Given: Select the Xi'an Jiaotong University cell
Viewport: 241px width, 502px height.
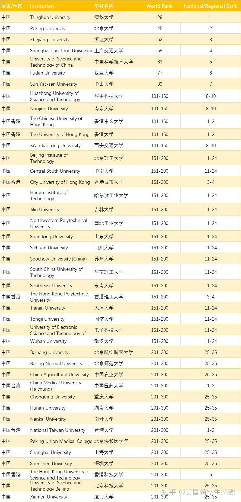Looking at the screenshot, I should (61, 146).
